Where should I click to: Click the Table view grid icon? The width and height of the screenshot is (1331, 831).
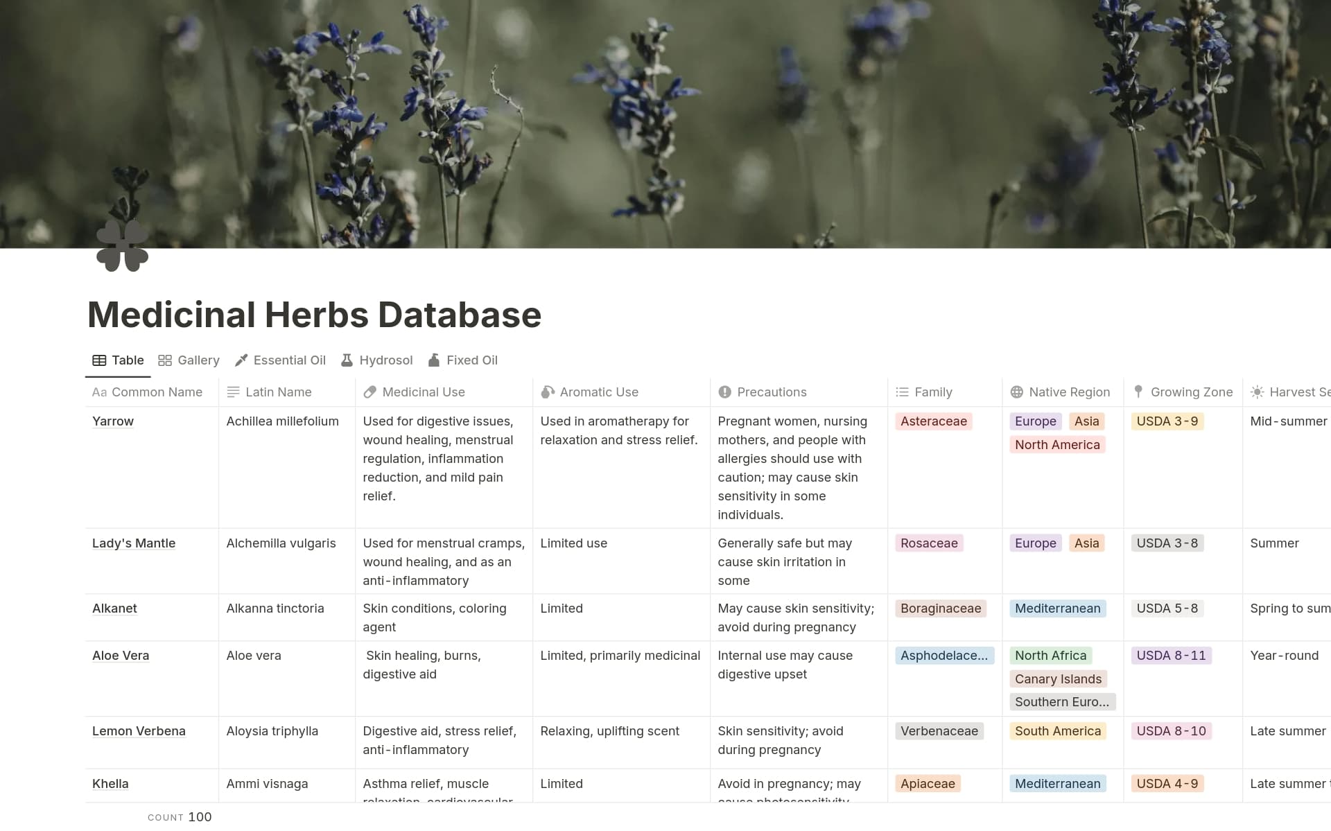(99, 360)
